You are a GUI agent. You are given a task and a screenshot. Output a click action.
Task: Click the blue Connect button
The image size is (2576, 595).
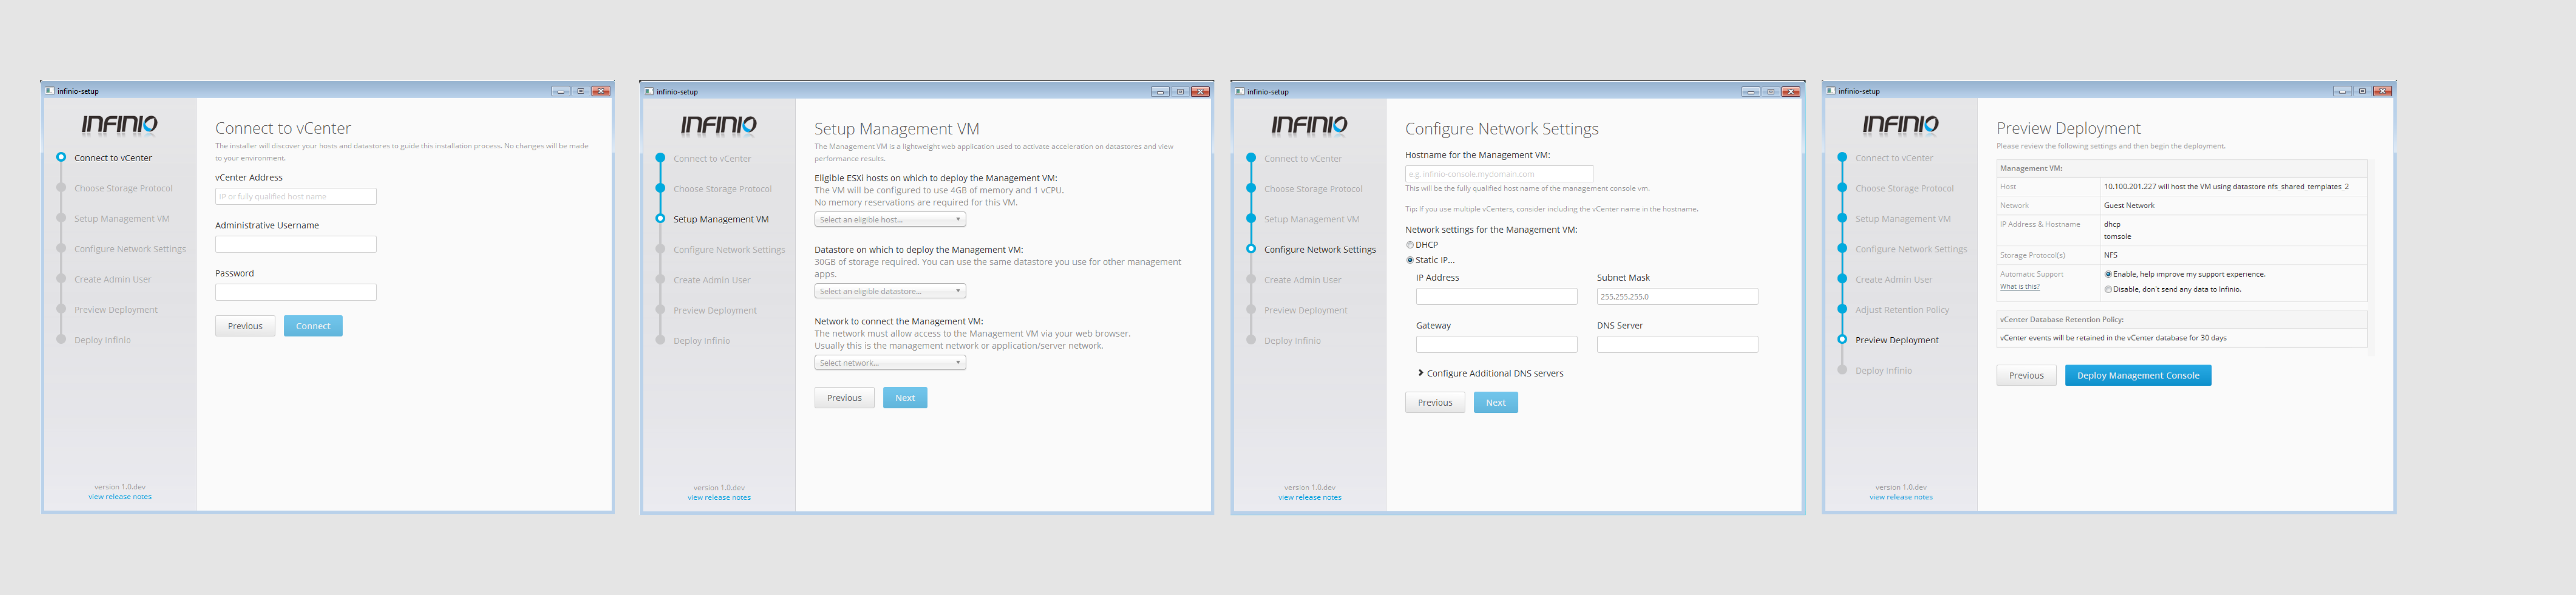point(312,326)
